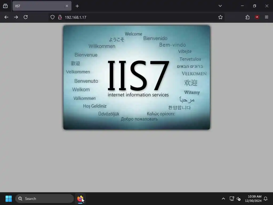Click the Firefox taskbar icon
The width and height of the screenshot is (273, 205).
pyautogui.click(x=80, y=199)
